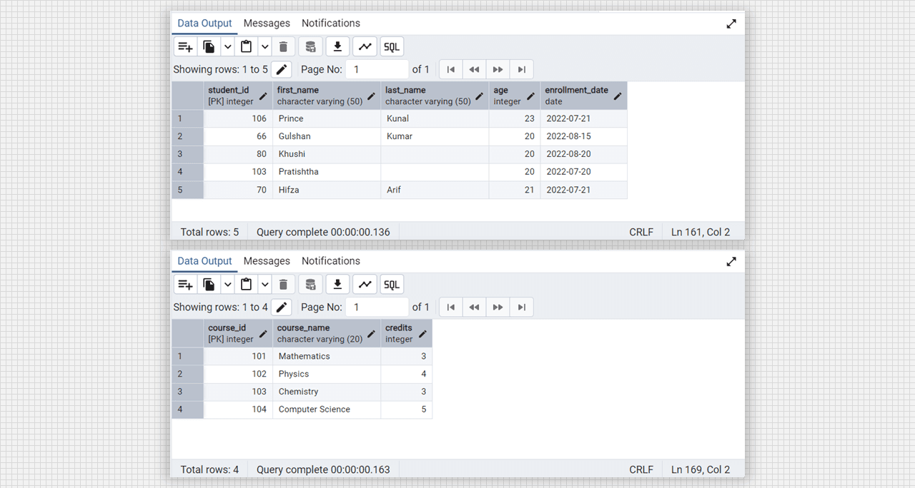This screenshot has width=915, height=488.
Task: Open paste options dropdown in top panel
Action: (264, 47)
